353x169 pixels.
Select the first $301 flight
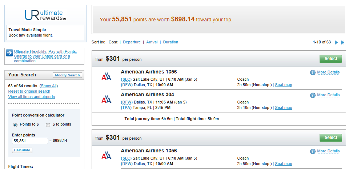(x=331, y=59)
